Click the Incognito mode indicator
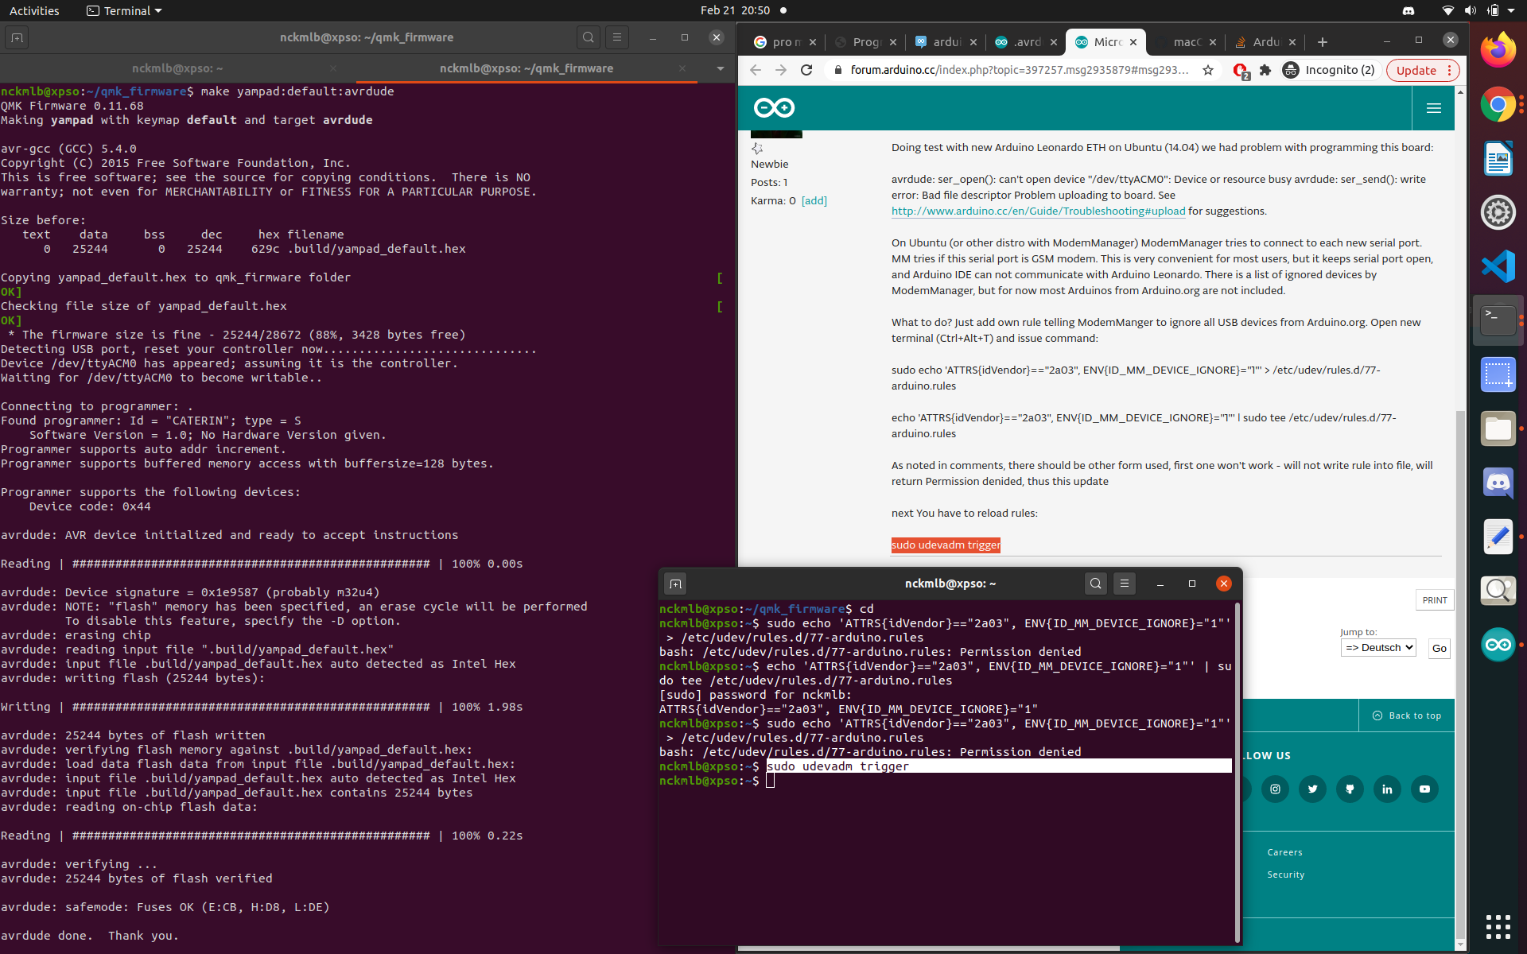 [x=1327, y=69]
